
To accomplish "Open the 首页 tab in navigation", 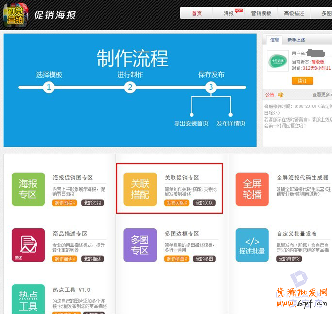I will click(x=197, y=13).
